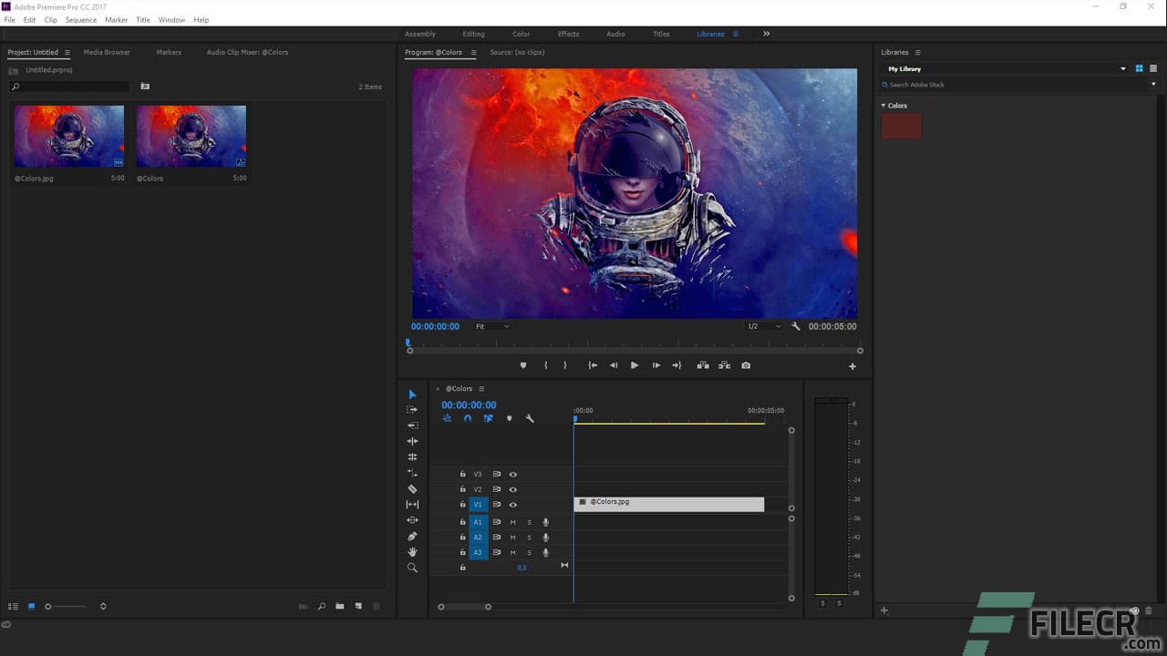Click the Lift icon in the Program monitor
The width and height of the screenshot is (1167, 656).
tap(701, 364)
